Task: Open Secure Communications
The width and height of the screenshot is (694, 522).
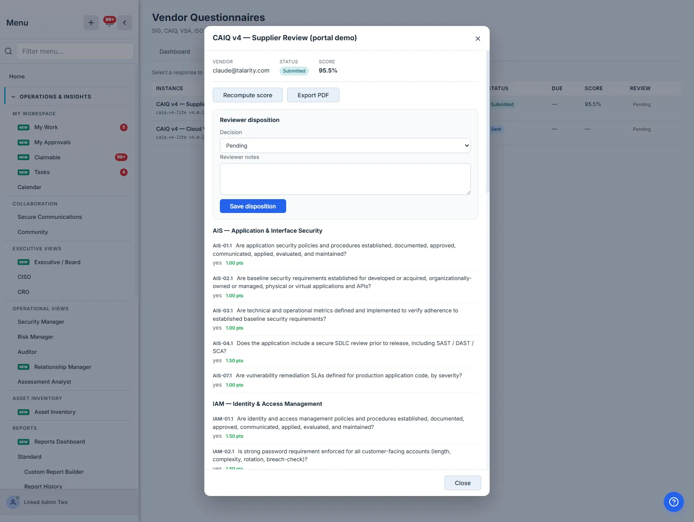Action: [x=50, y=217]
